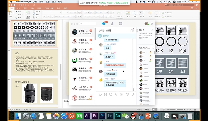Open the 长沙汉服 conversation

(82, 51)
